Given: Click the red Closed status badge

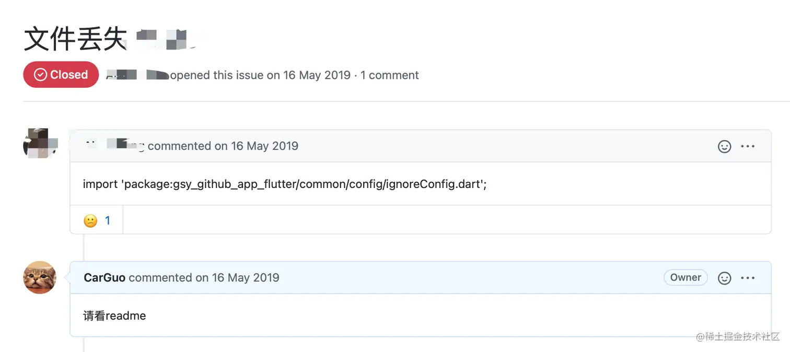Looking at the screenshot, I should click(x=61, y=75).
